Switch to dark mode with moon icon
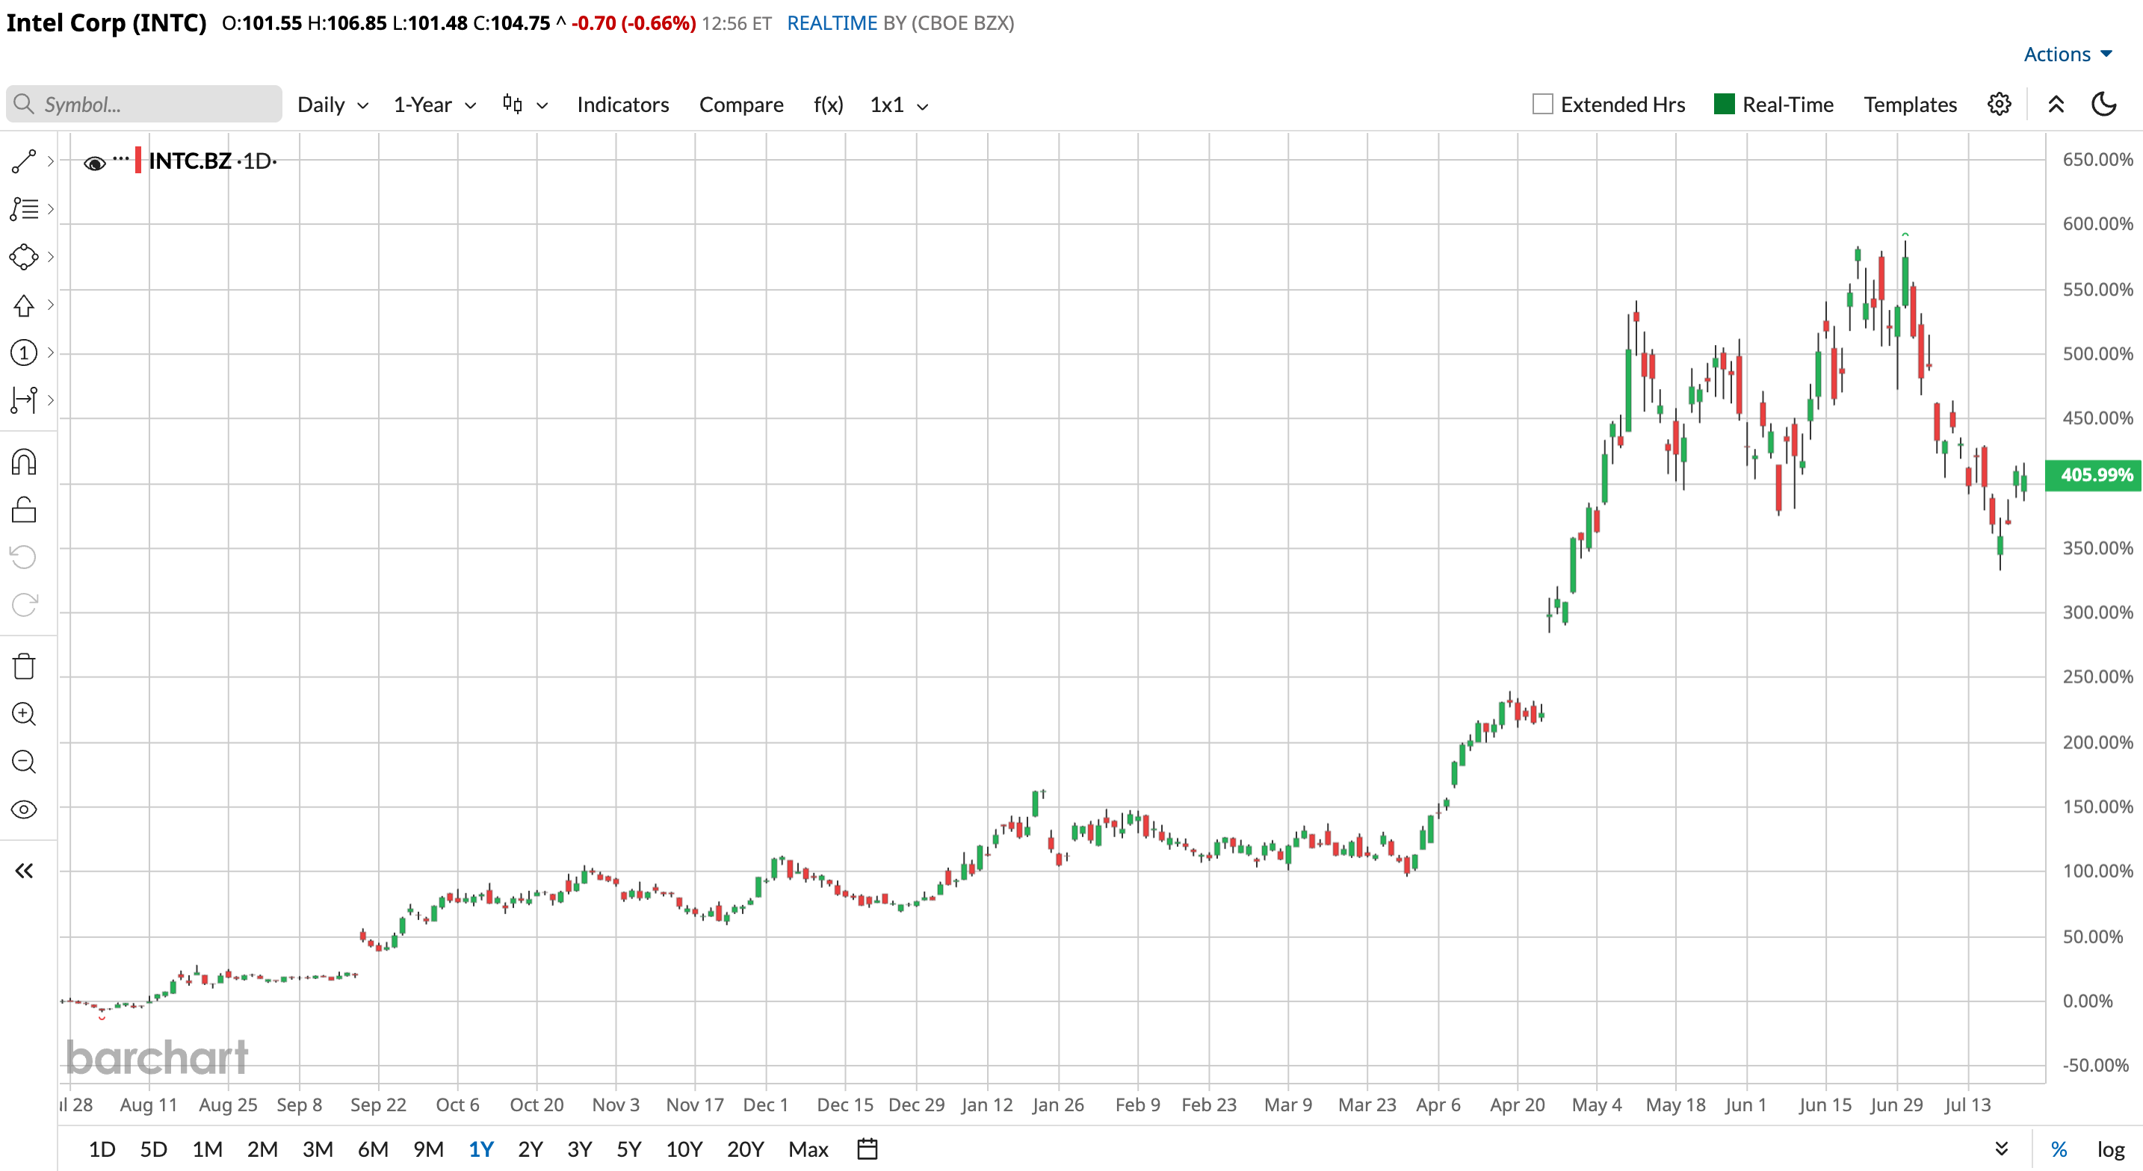Viewport: 2143px width, 1171px height. point(2104,105)
